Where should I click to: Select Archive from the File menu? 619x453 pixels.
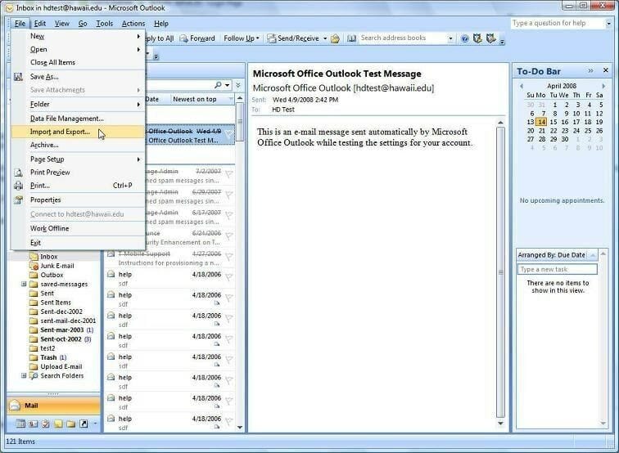tap(78, 145)
